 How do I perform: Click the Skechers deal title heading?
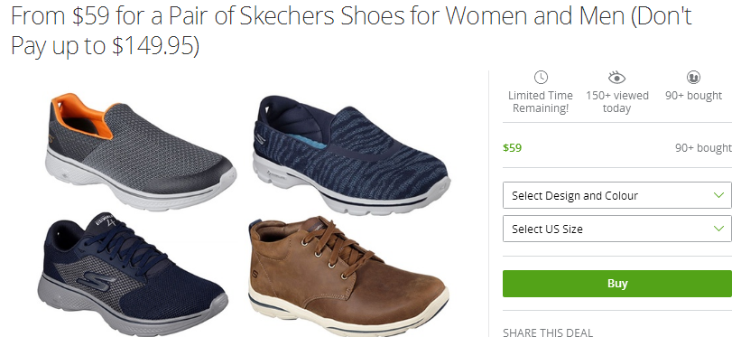[351, 31]
